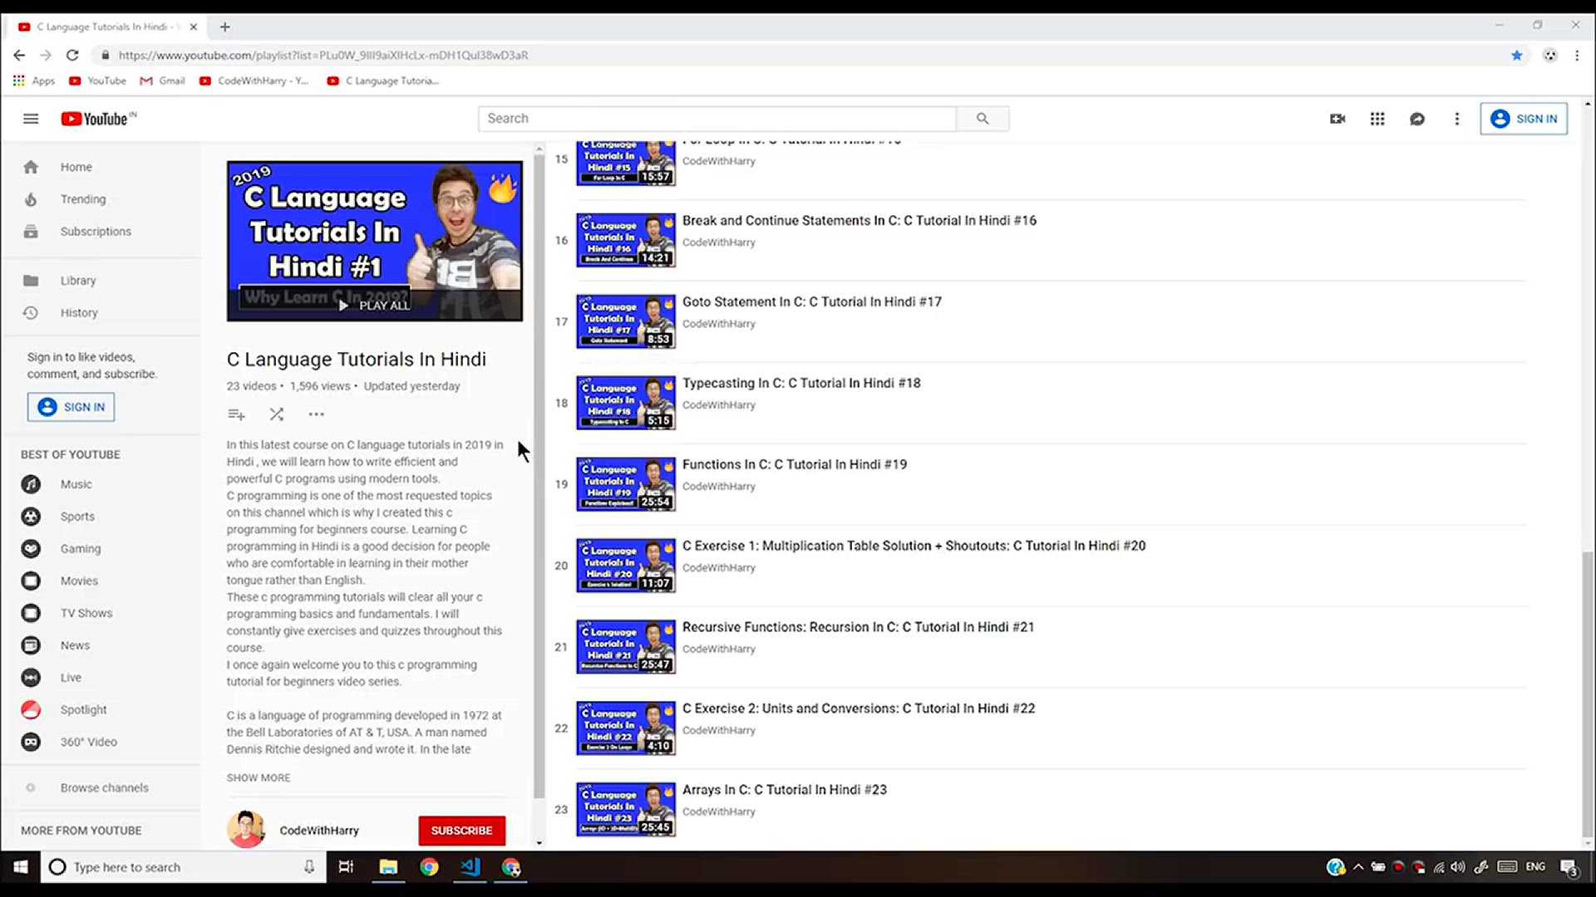This screenshot has height=897, width=1596.
Task: Open 360° Video in sidebar
Action: (100, 742)
